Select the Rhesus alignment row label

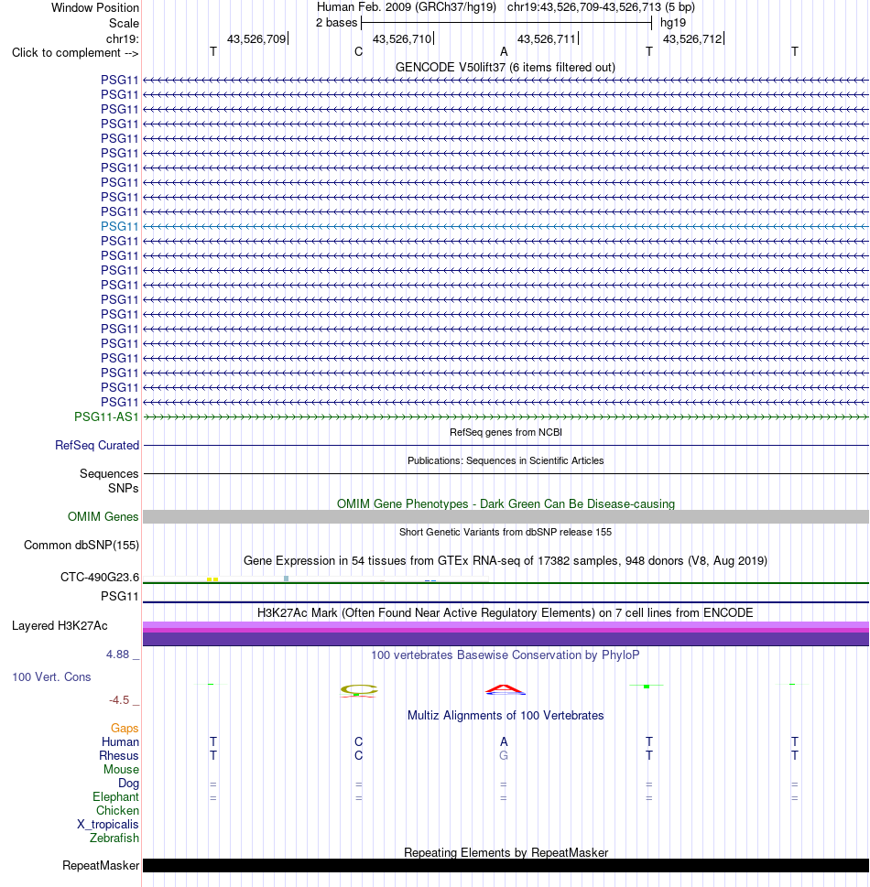119,756
